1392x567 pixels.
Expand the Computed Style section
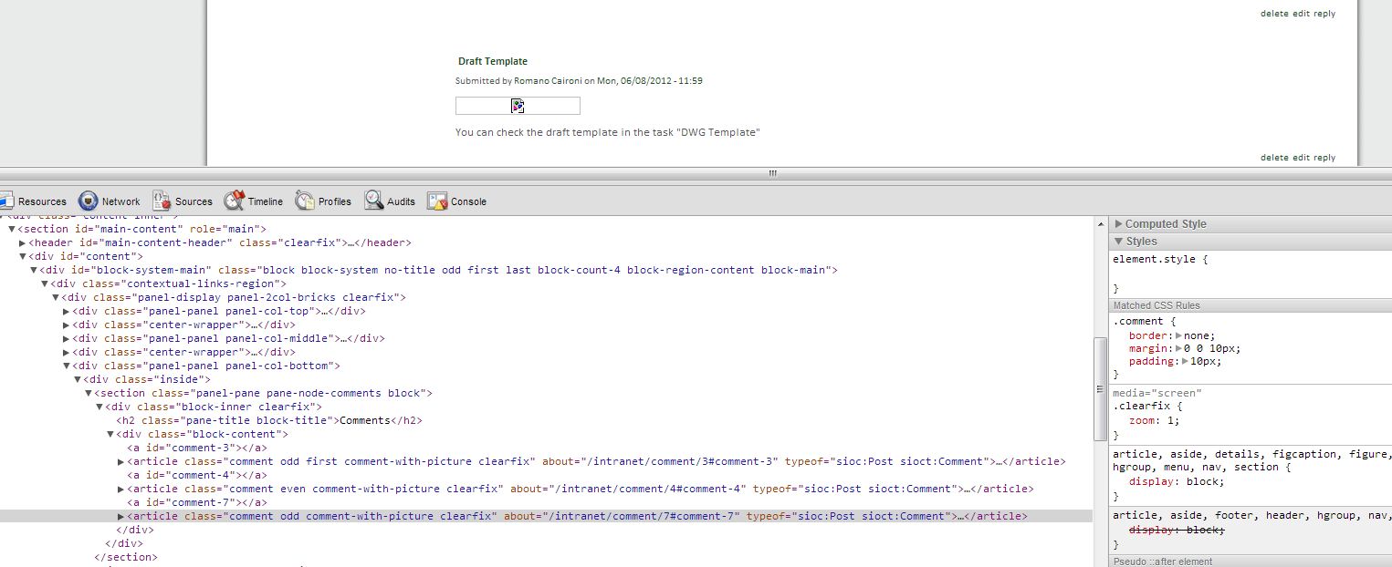1119,223
